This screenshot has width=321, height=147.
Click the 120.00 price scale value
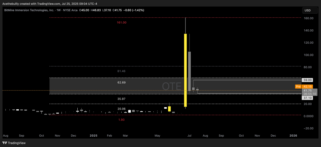pyautogui.click(x=309, y=43)
